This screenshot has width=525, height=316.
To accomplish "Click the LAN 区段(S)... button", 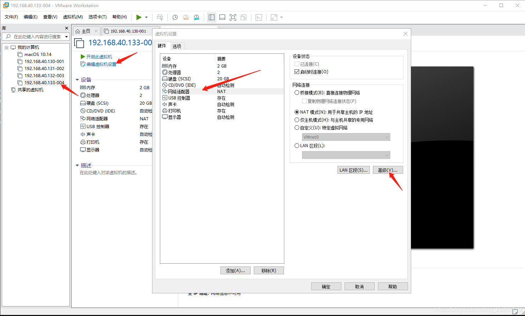I will [x=353, y=170].
